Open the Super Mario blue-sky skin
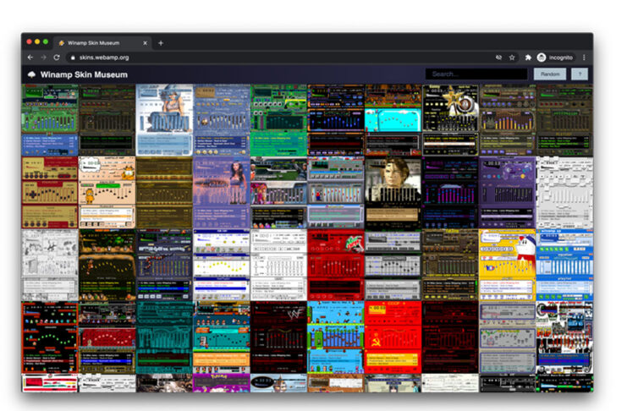 336,337
